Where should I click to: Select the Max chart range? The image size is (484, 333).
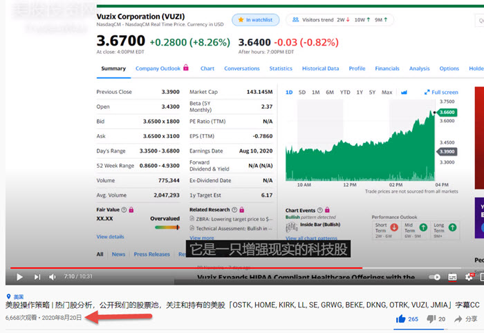click(x=387, y=92)
